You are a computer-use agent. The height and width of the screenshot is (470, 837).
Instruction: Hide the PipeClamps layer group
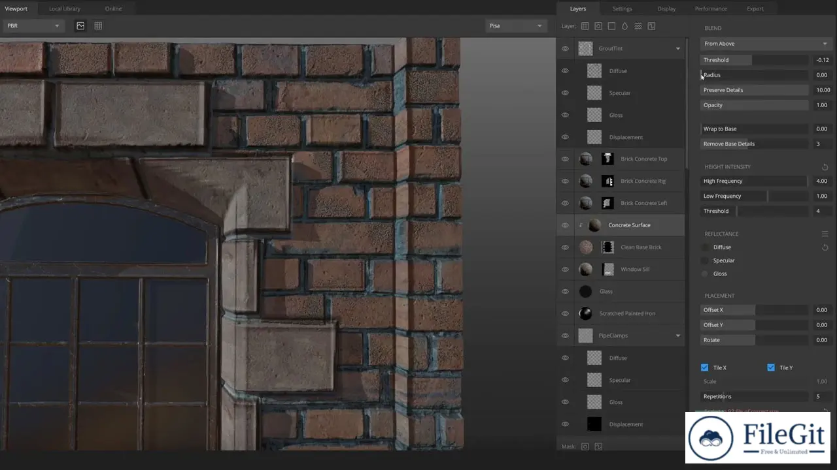pos(565,336)
